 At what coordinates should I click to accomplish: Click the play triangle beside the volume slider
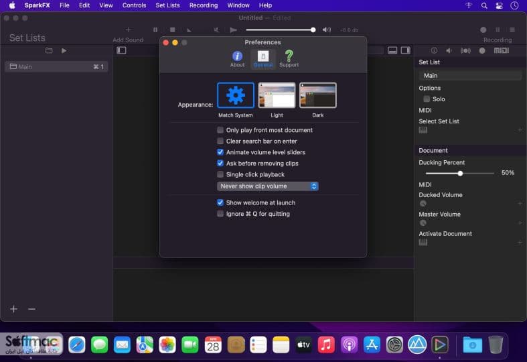(233, 30)
